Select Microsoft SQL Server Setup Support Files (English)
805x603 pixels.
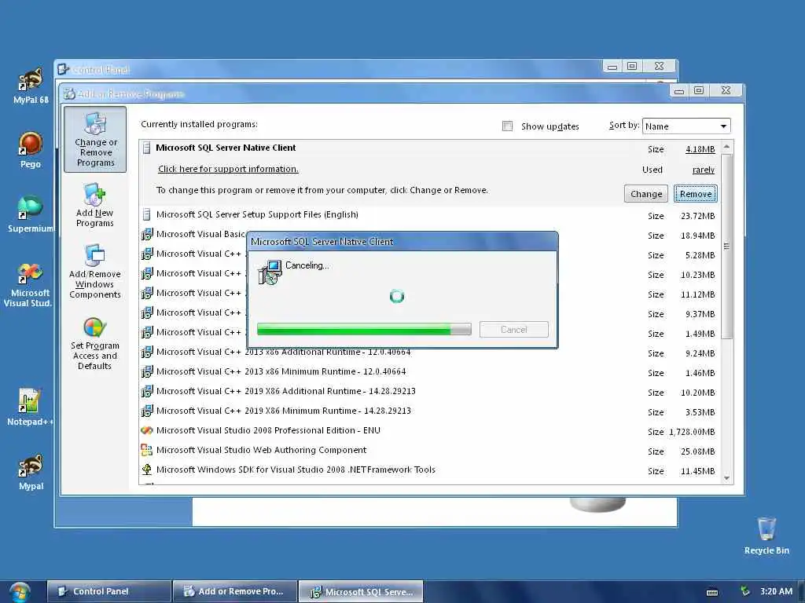[257, 214]
